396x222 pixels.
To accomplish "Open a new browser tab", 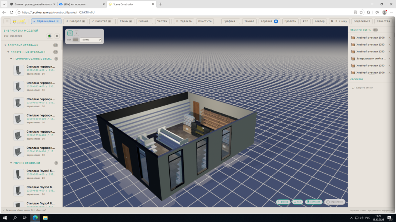I will (x=160, y=4).
